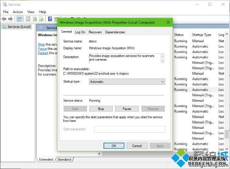
Task: Click the Cancel button
Action: pyautogui.click(x=137, y=146)
